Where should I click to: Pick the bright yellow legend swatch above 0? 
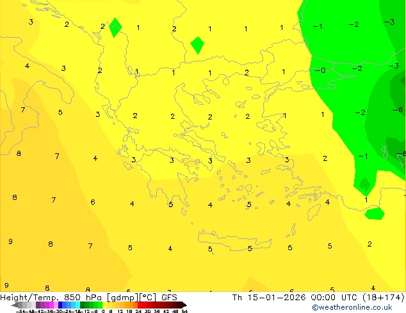pos(104,305)
